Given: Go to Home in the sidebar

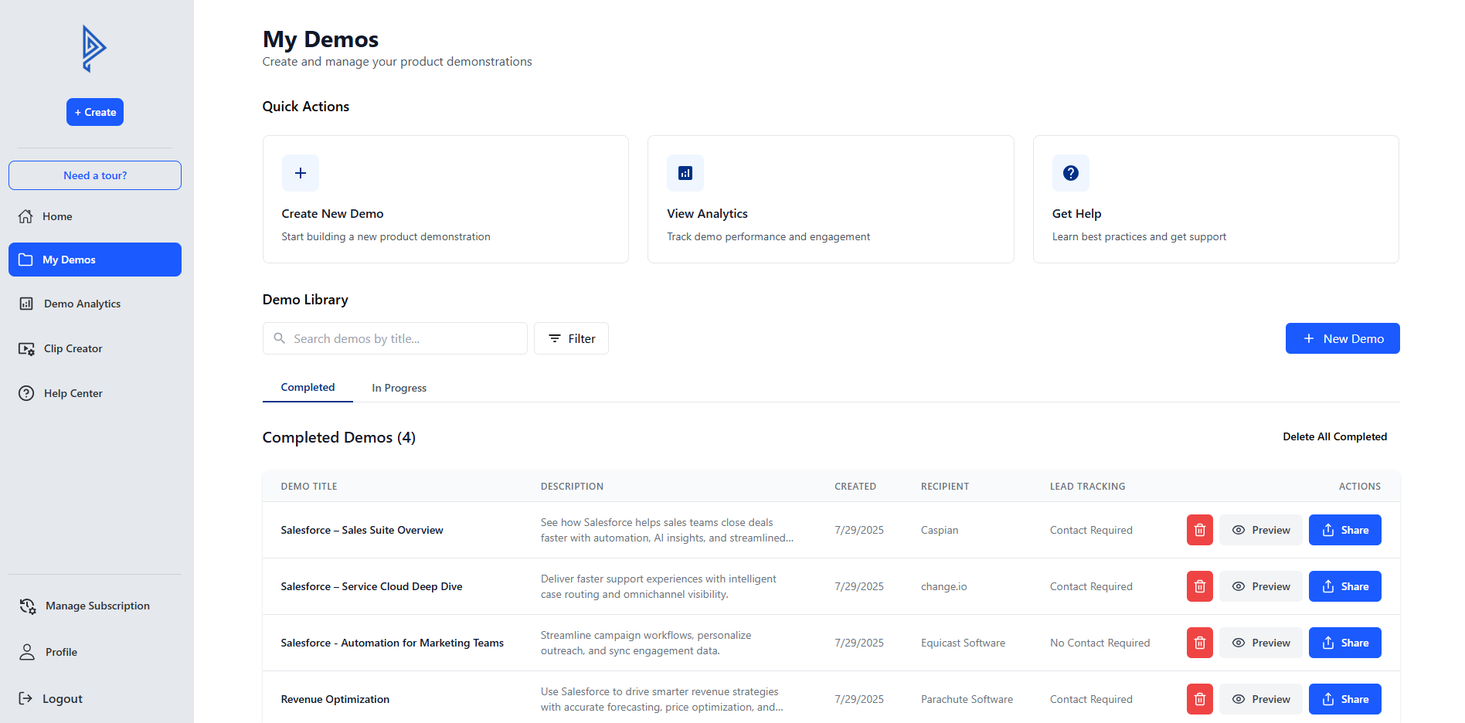Looking at the screenshot, I should (95, 216).
